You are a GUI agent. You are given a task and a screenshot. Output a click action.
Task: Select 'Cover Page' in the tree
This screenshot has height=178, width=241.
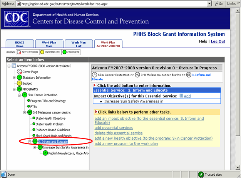(x=30, y=72)
